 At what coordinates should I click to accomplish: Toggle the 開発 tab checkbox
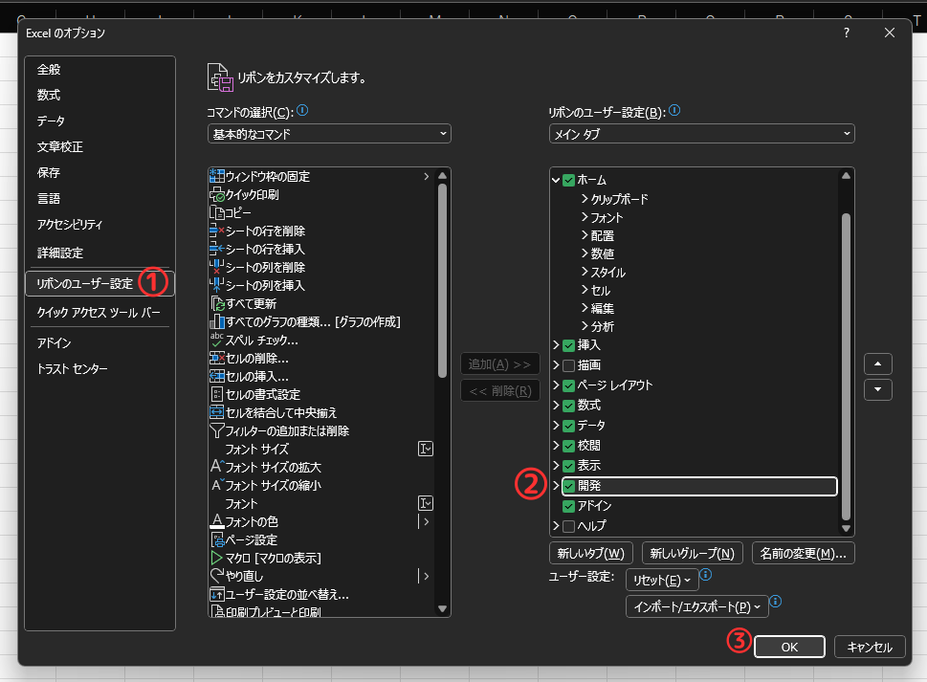tap(569, 486)
